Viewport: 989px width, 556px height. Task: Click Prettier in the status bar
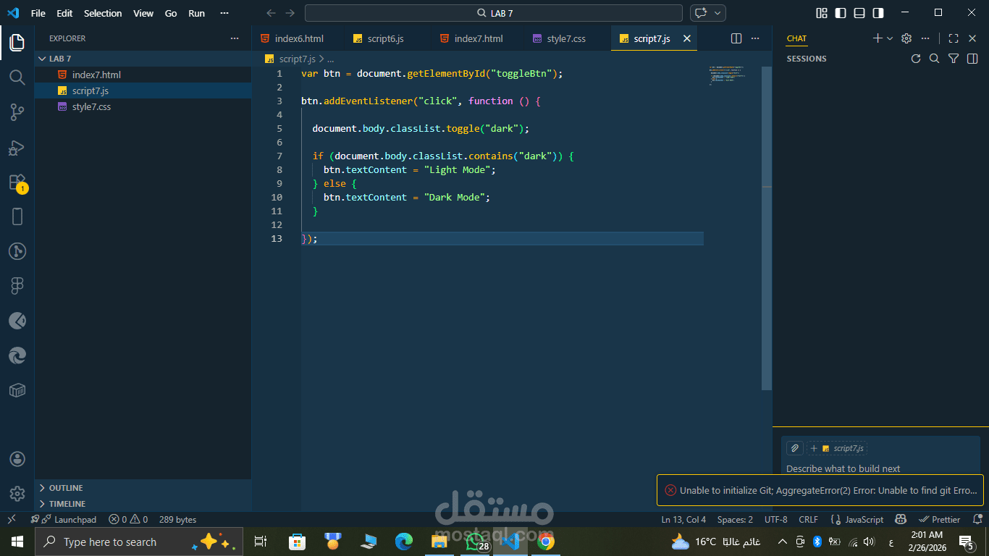pos(939,519)
